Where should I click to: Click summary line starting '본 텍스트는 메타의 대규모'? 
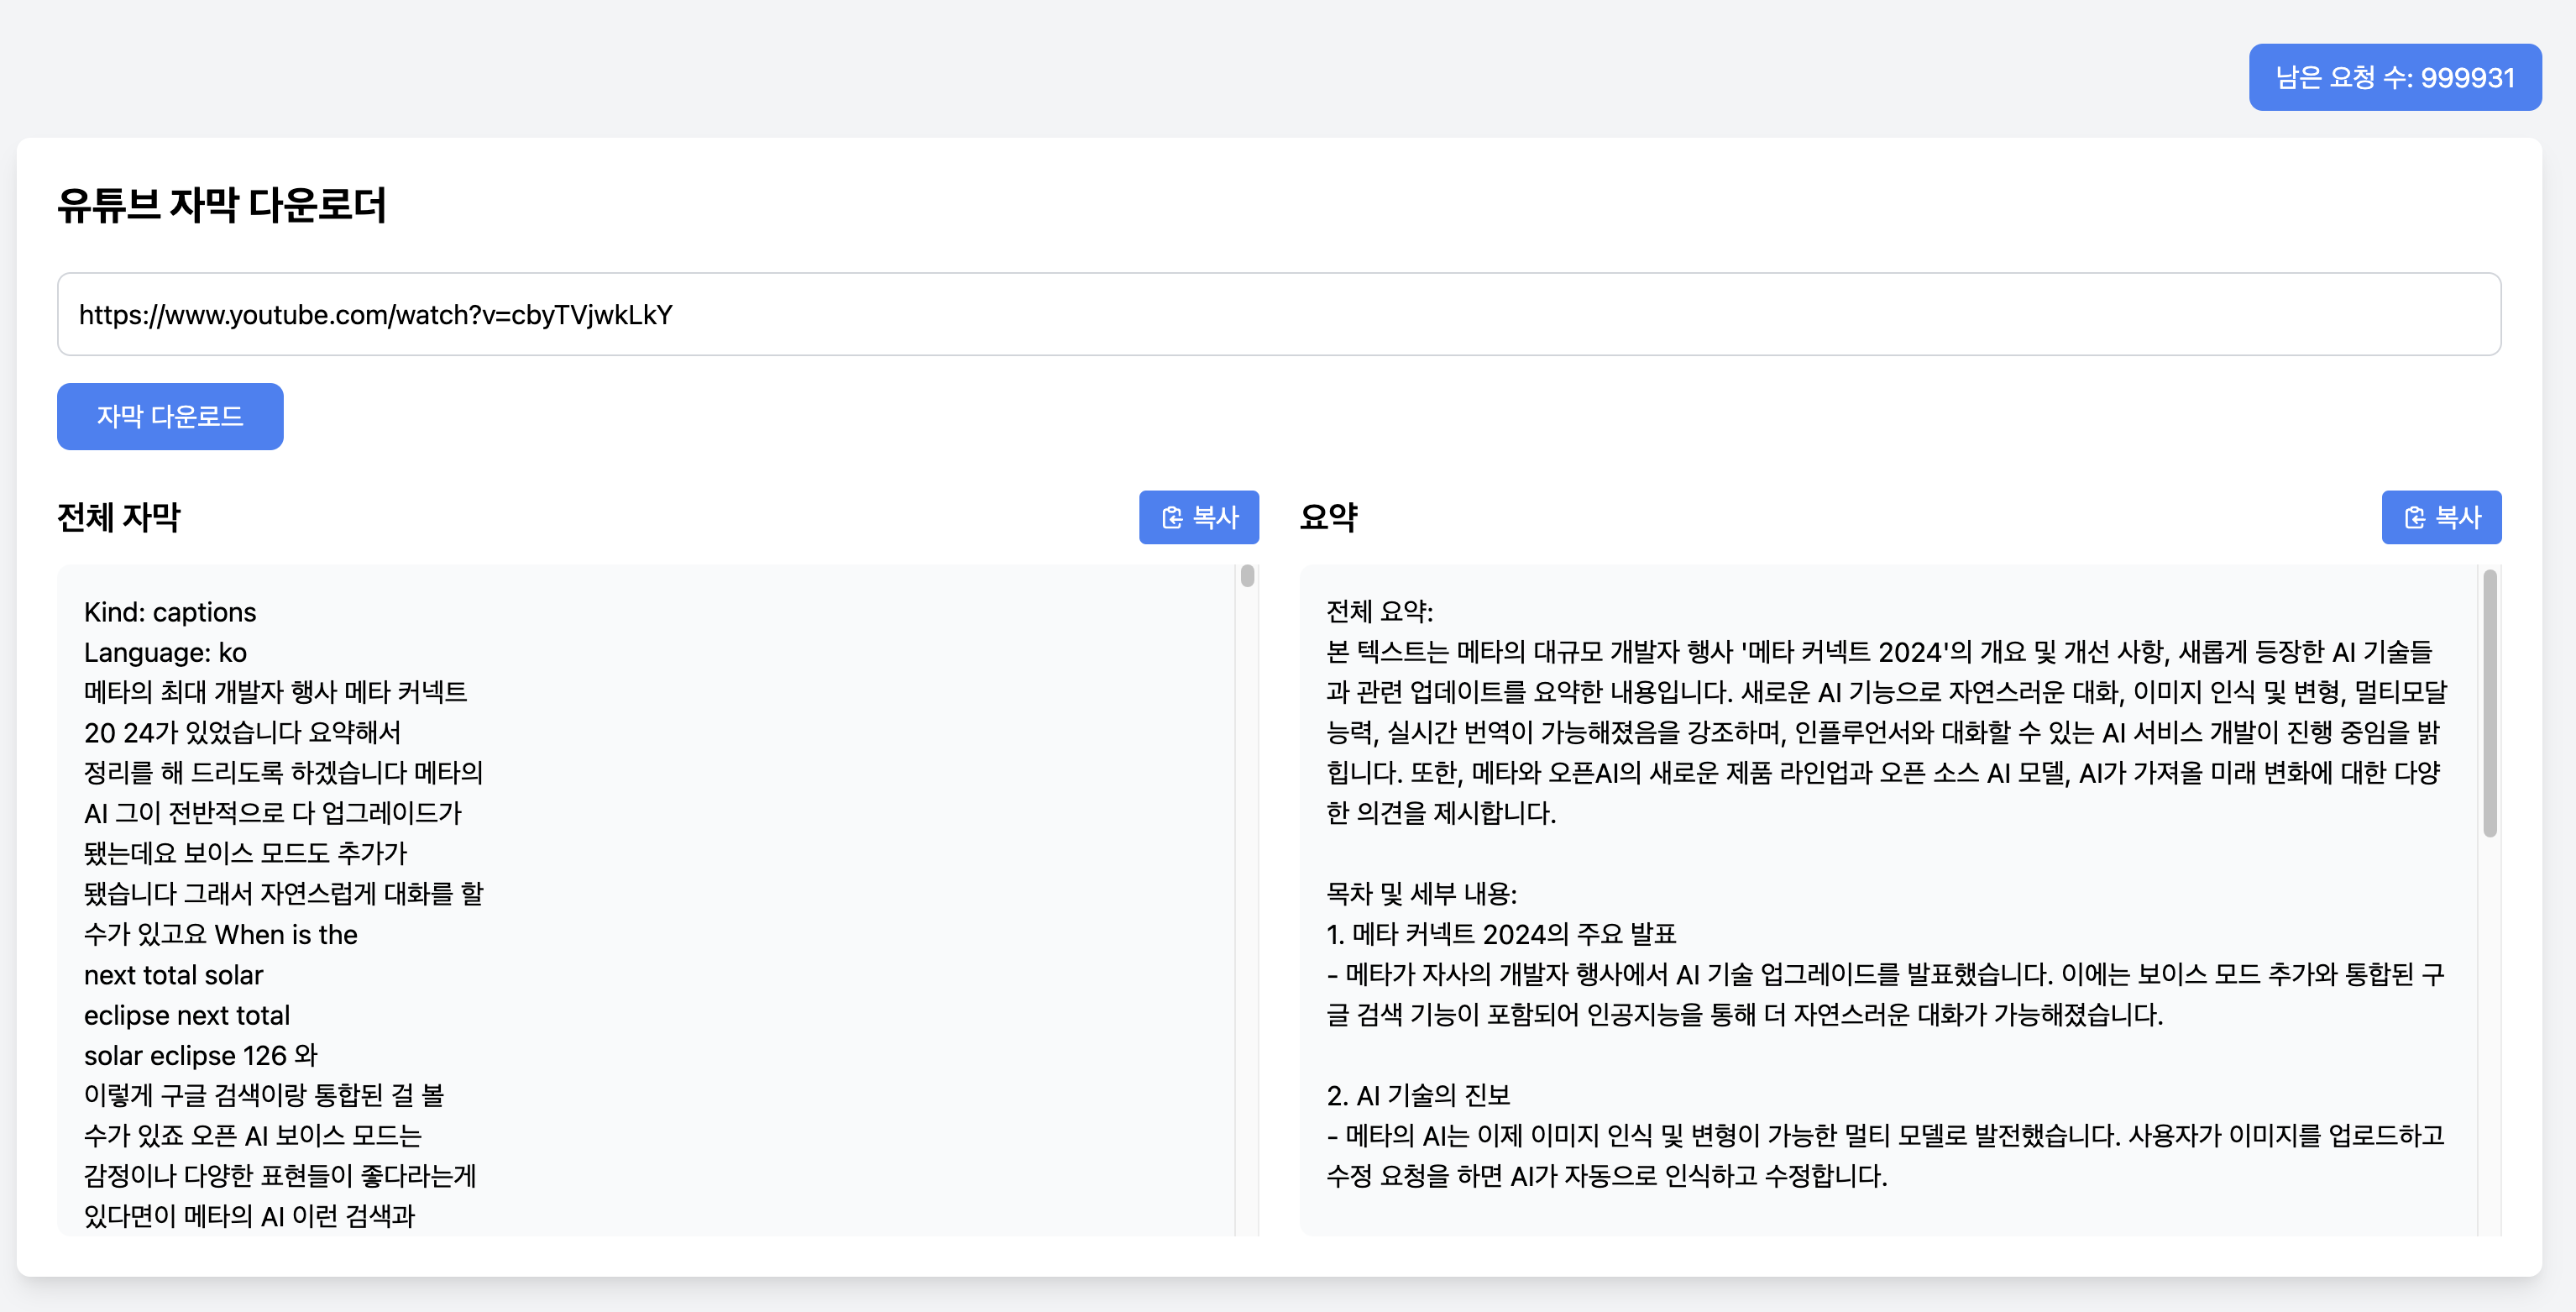(x=1879, y=652)
